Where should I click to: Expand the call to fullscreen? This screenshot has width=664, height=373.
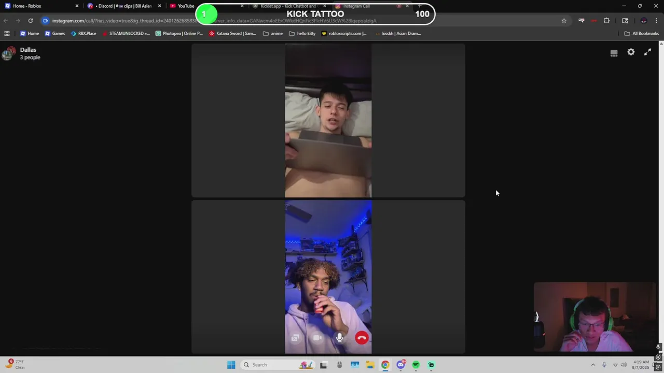(647, 52)
